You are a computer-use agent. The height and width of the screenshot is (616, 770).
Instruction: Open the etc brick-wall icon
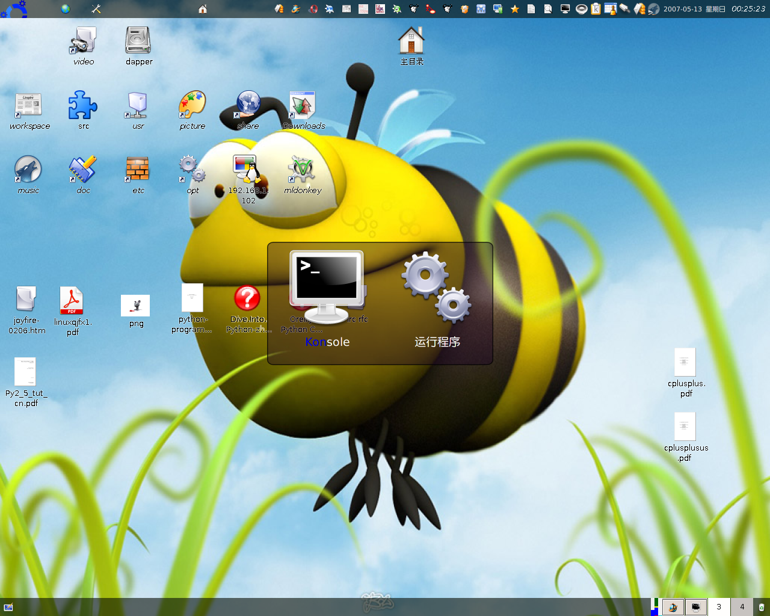(138, 175)
